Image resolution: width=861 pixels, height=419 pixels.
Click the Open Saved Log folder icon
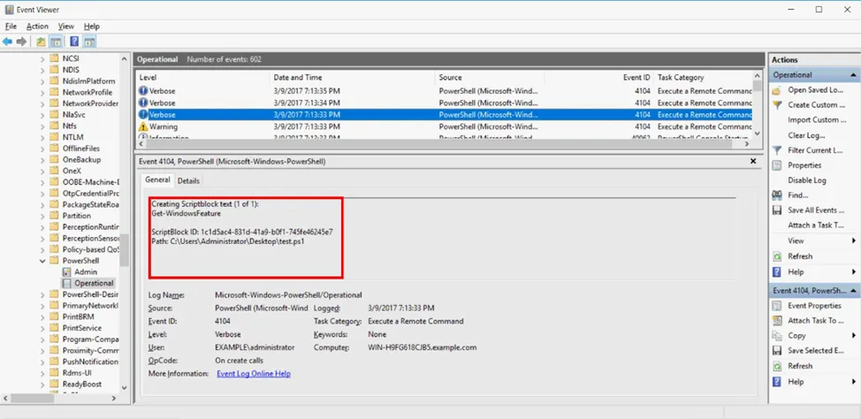tap(776, 90)
